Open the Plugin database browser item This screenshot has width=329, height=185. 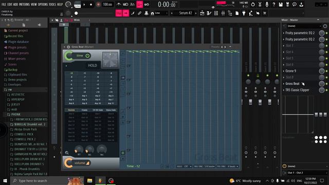point(19,42)
